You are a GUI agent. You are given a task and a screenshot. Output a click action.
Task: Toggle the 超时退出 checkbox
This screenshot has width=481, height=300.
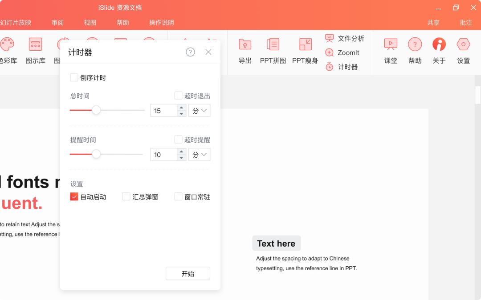(179, 96)
